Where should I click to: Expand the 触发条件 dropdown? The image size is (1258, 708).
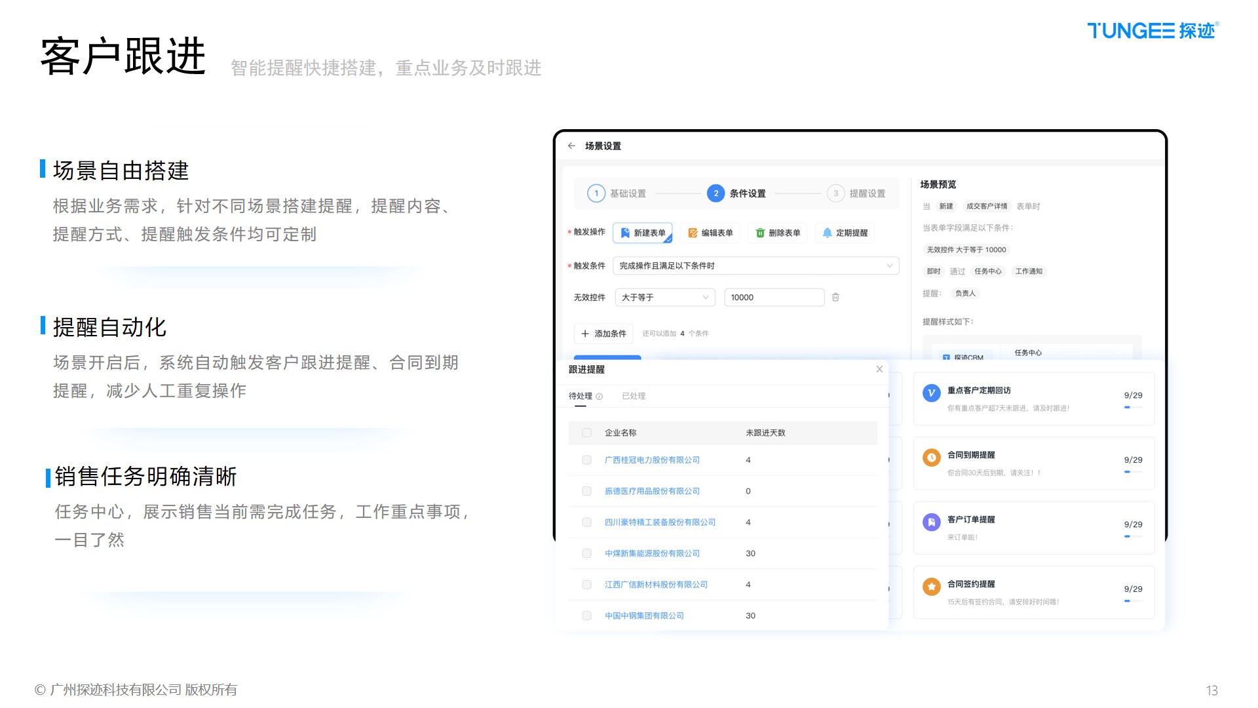pyautogui.click(x=755, y=265)
